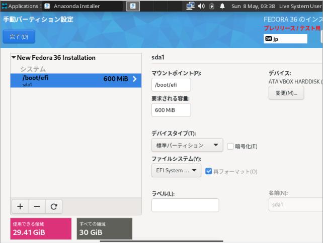The width and height of the screenshot is (323, 243).
Task: Click the マウントポイント /boot/efi input field
Action: 171,85
